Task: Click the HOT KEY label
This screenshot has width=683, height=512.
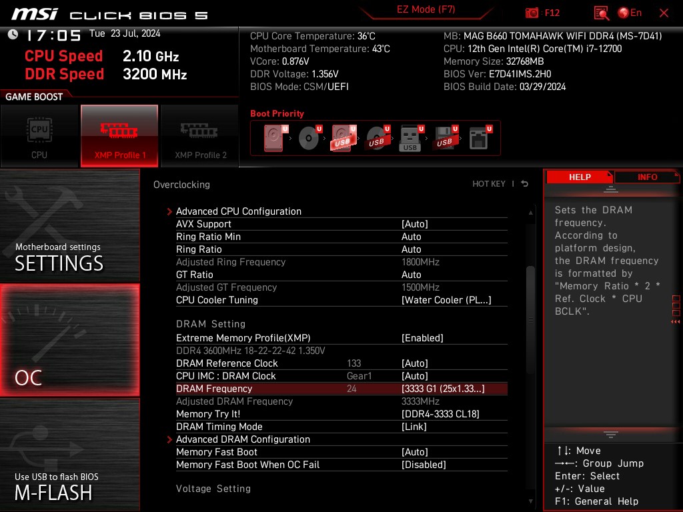Action: (489, 184)
